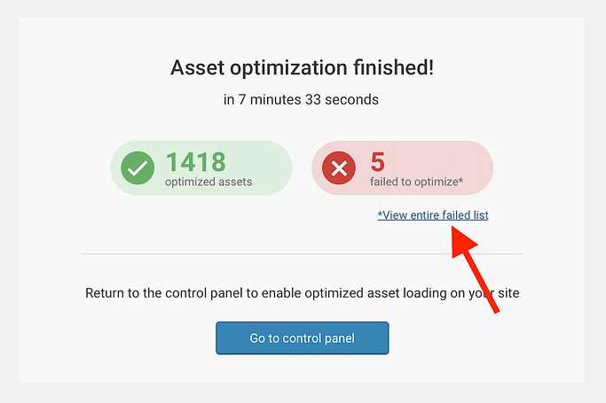The width and height of the screenshot is (606, 403).
Task: Click the asterisk after 'failed to optimize'
Action: pos(460,182)
